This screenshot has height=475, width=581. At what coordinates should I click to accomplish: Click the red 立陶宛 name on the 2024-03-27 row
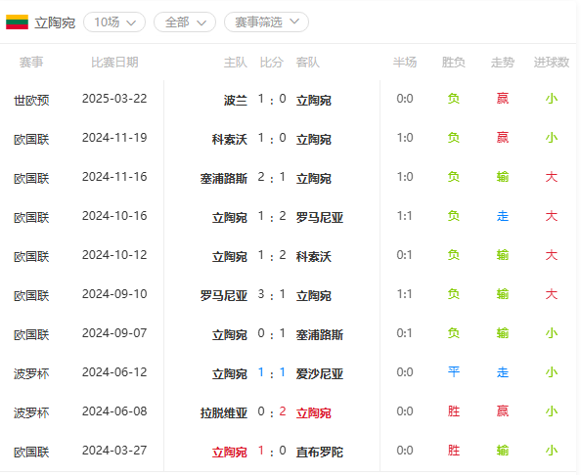click(x=229, y=452)
